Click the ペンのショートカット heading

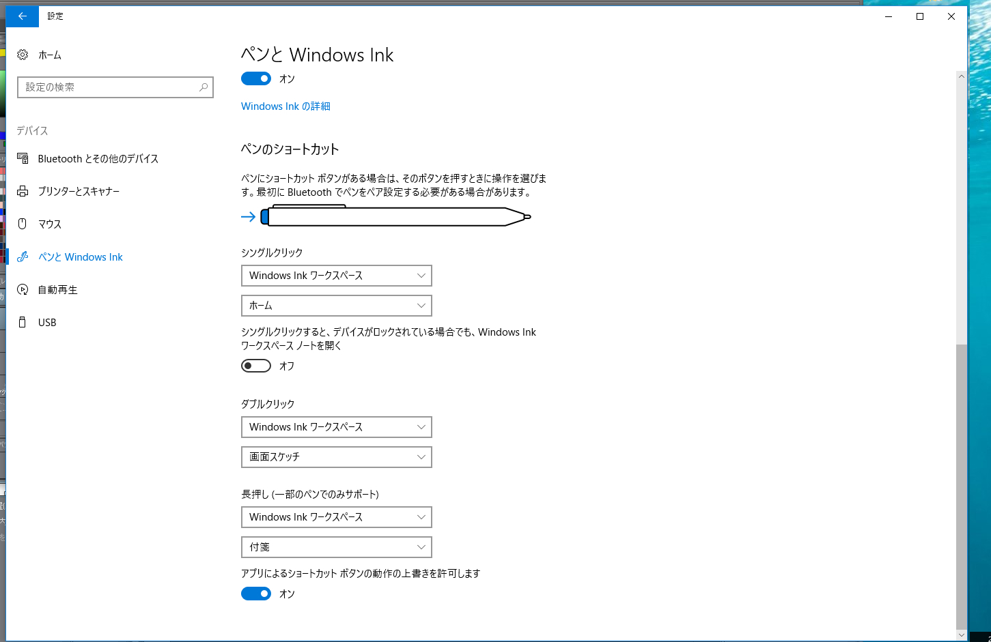click(290, 149)
